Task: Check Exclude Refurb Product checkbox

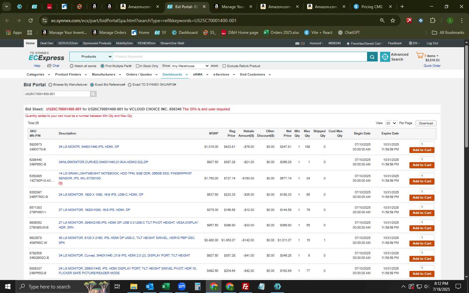Action: (224, 66)
